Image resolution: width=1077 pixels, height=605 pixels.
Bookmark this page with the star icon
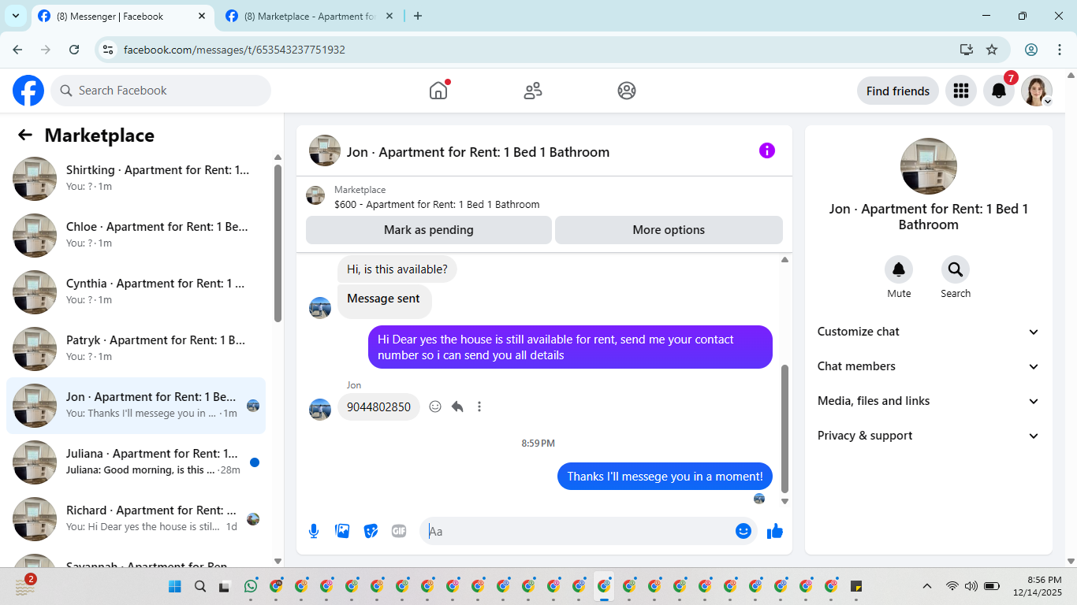992,50
